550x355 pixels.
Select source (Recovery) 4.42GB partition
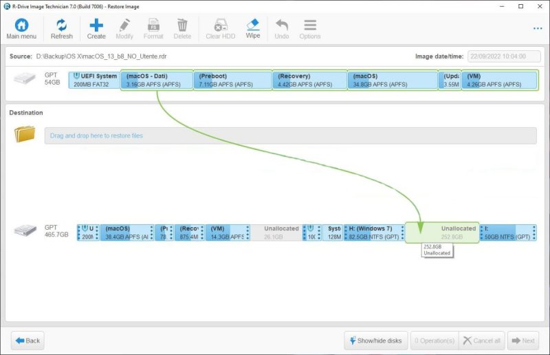click(x=310, y=80)
